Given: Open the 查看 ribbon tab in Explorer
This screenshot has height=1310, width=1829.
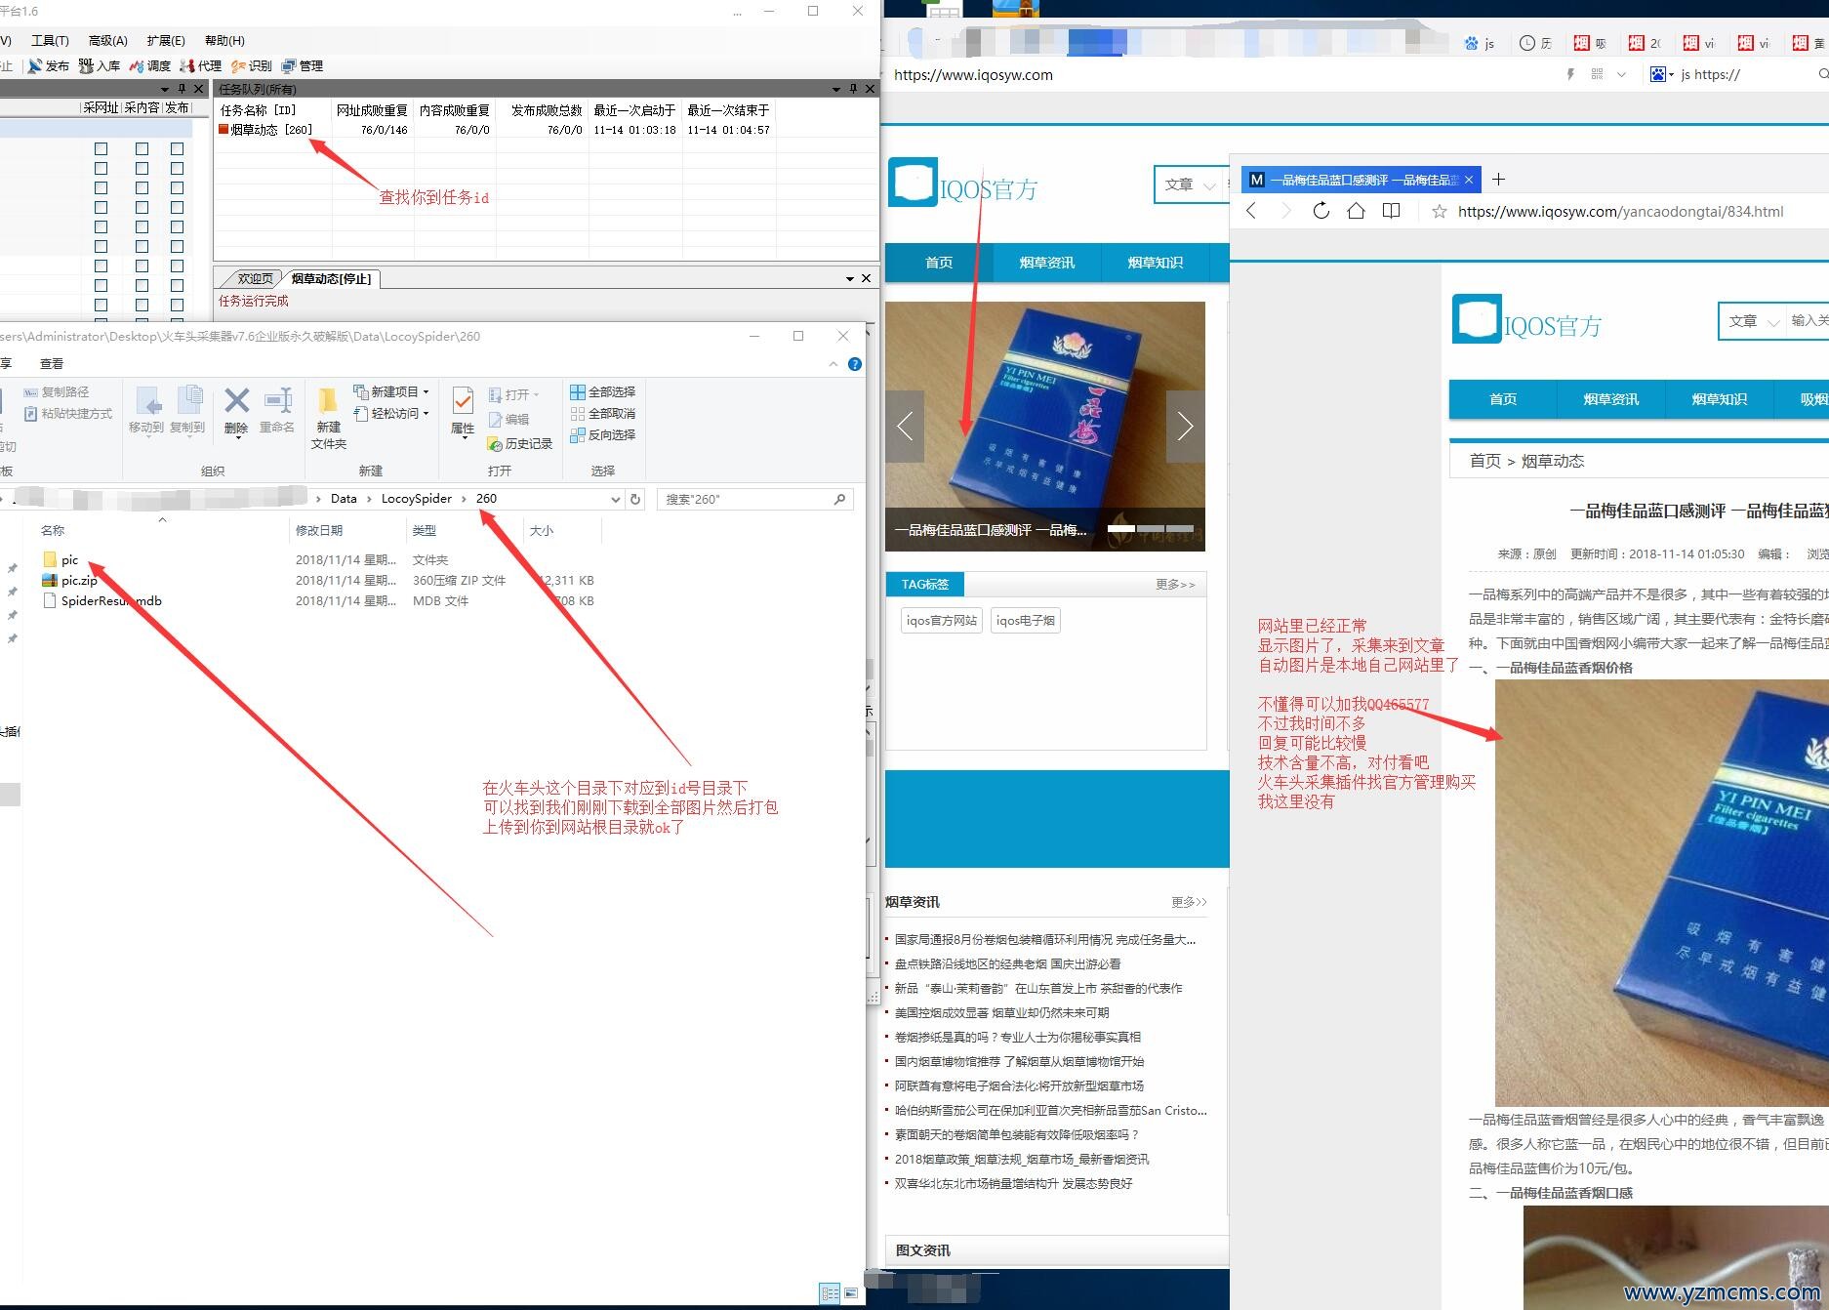Looking at the screenshot, I should [x=52, y=364].
